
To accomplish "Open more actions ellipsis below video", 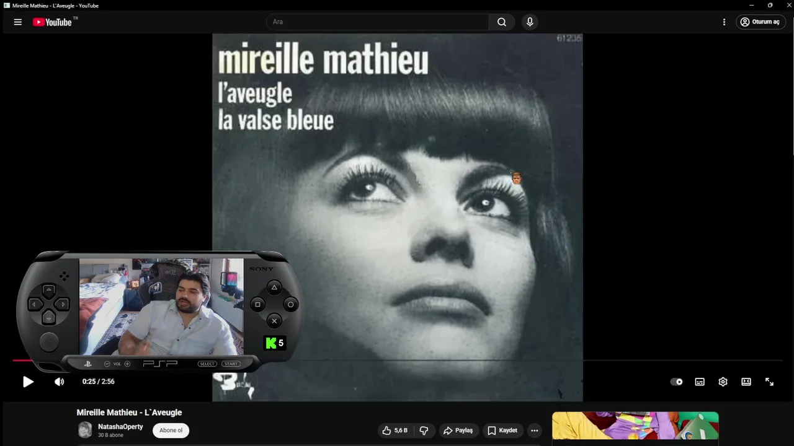I will click(x=535, y=431).
